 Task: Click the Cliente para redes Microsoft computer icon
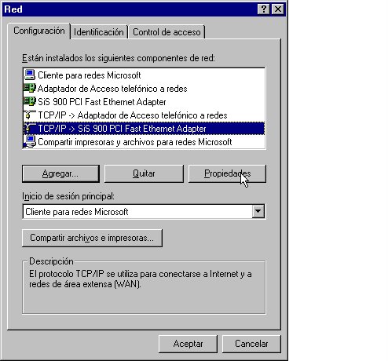click(x=30, y=75)
